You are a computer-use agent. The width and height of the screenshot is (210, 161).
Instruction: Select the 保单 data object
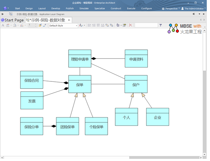coord(80,84)
